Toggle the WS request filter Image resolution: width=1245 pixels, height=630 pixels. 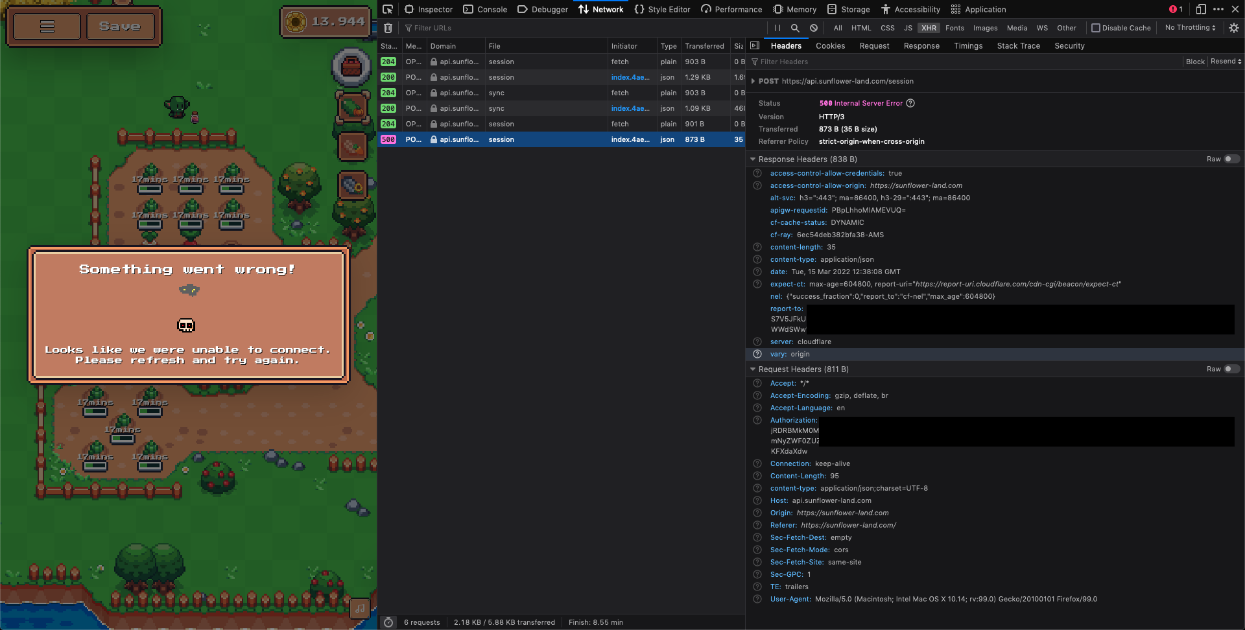1042,28
